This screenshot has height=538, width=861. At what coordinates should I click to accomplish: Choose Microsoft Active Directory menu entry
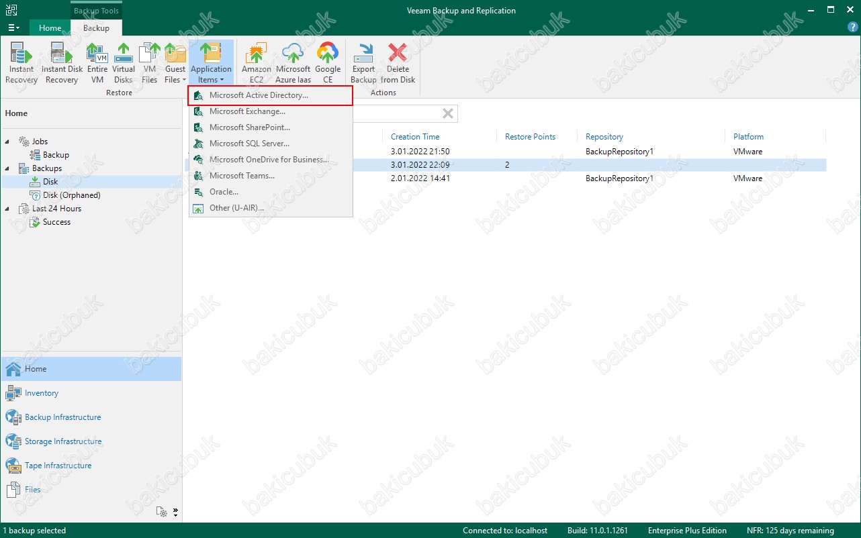pos(270,95)
